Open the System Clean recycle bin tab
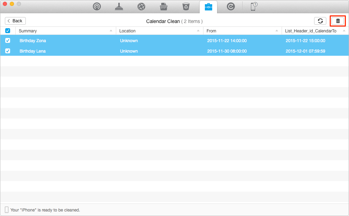The height and width of the screenshot is (216, 349). click(186, 6)
